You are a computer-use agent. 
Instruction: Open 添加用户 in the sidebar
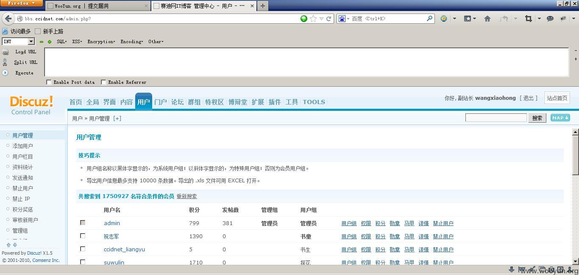[x=22, y=146]
